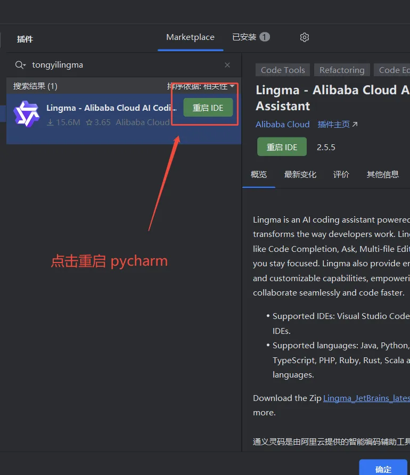This screenshot has height=475, width=410.
Task: Open the plugin settings gear icon
Action: point(305,37)
